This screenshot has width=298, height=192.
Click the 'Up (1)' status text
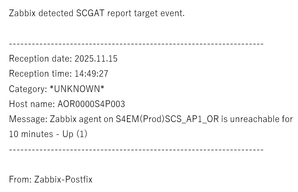(75, 134)
